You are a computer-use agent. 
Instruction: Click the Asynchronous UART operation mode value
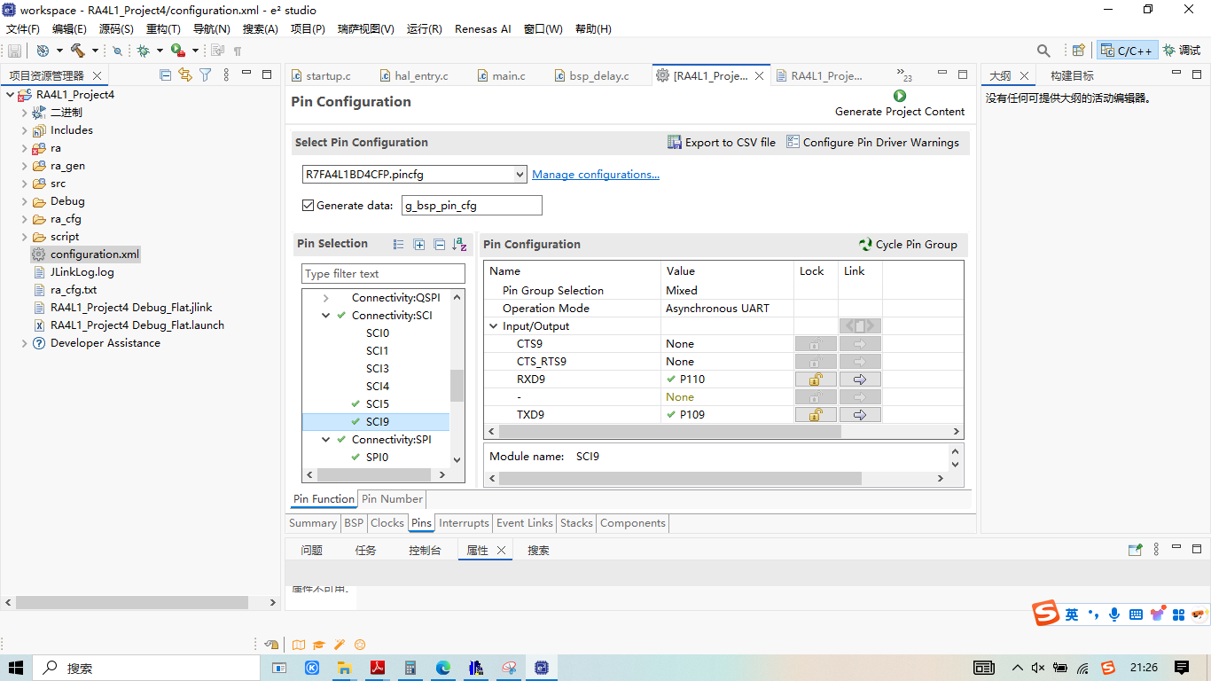pyautogui.click(x=717, y=309)
